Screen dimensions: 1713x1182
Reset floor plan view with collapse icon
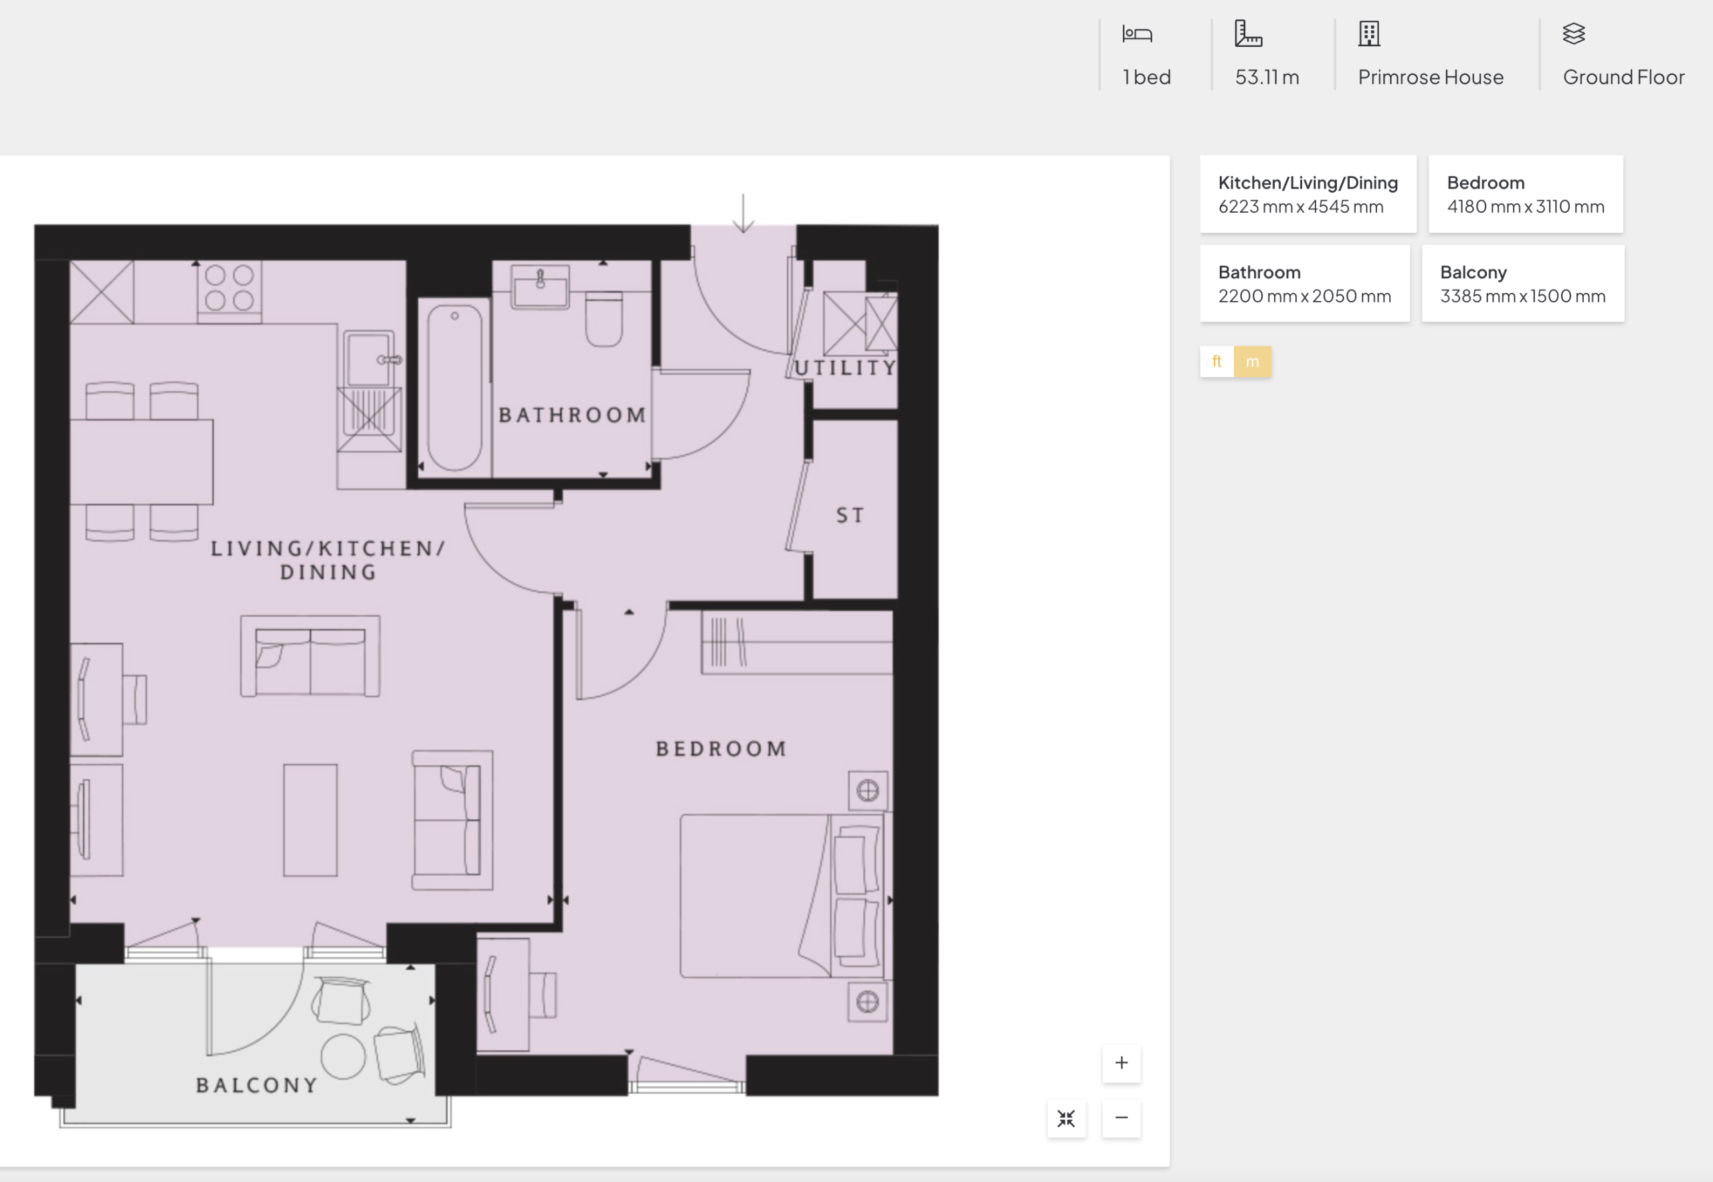pos(1066,1118)
